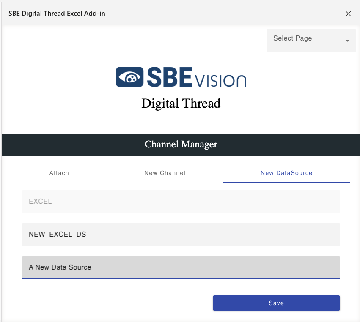Image resolution: width=360 pixels, height=322 pixels.
Task: Focus the NEW_EXCEL_DS name field
Action: point(181,234)
